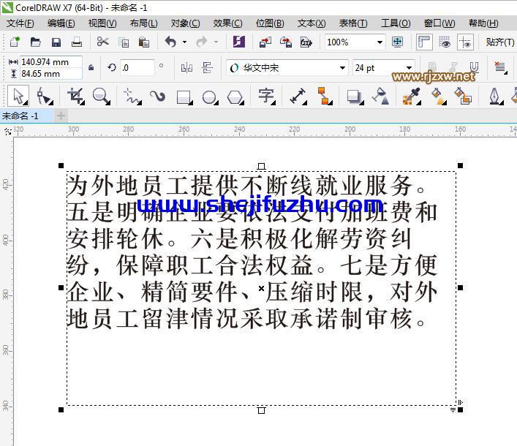Select the Text tool

click(x=266, y=96)
